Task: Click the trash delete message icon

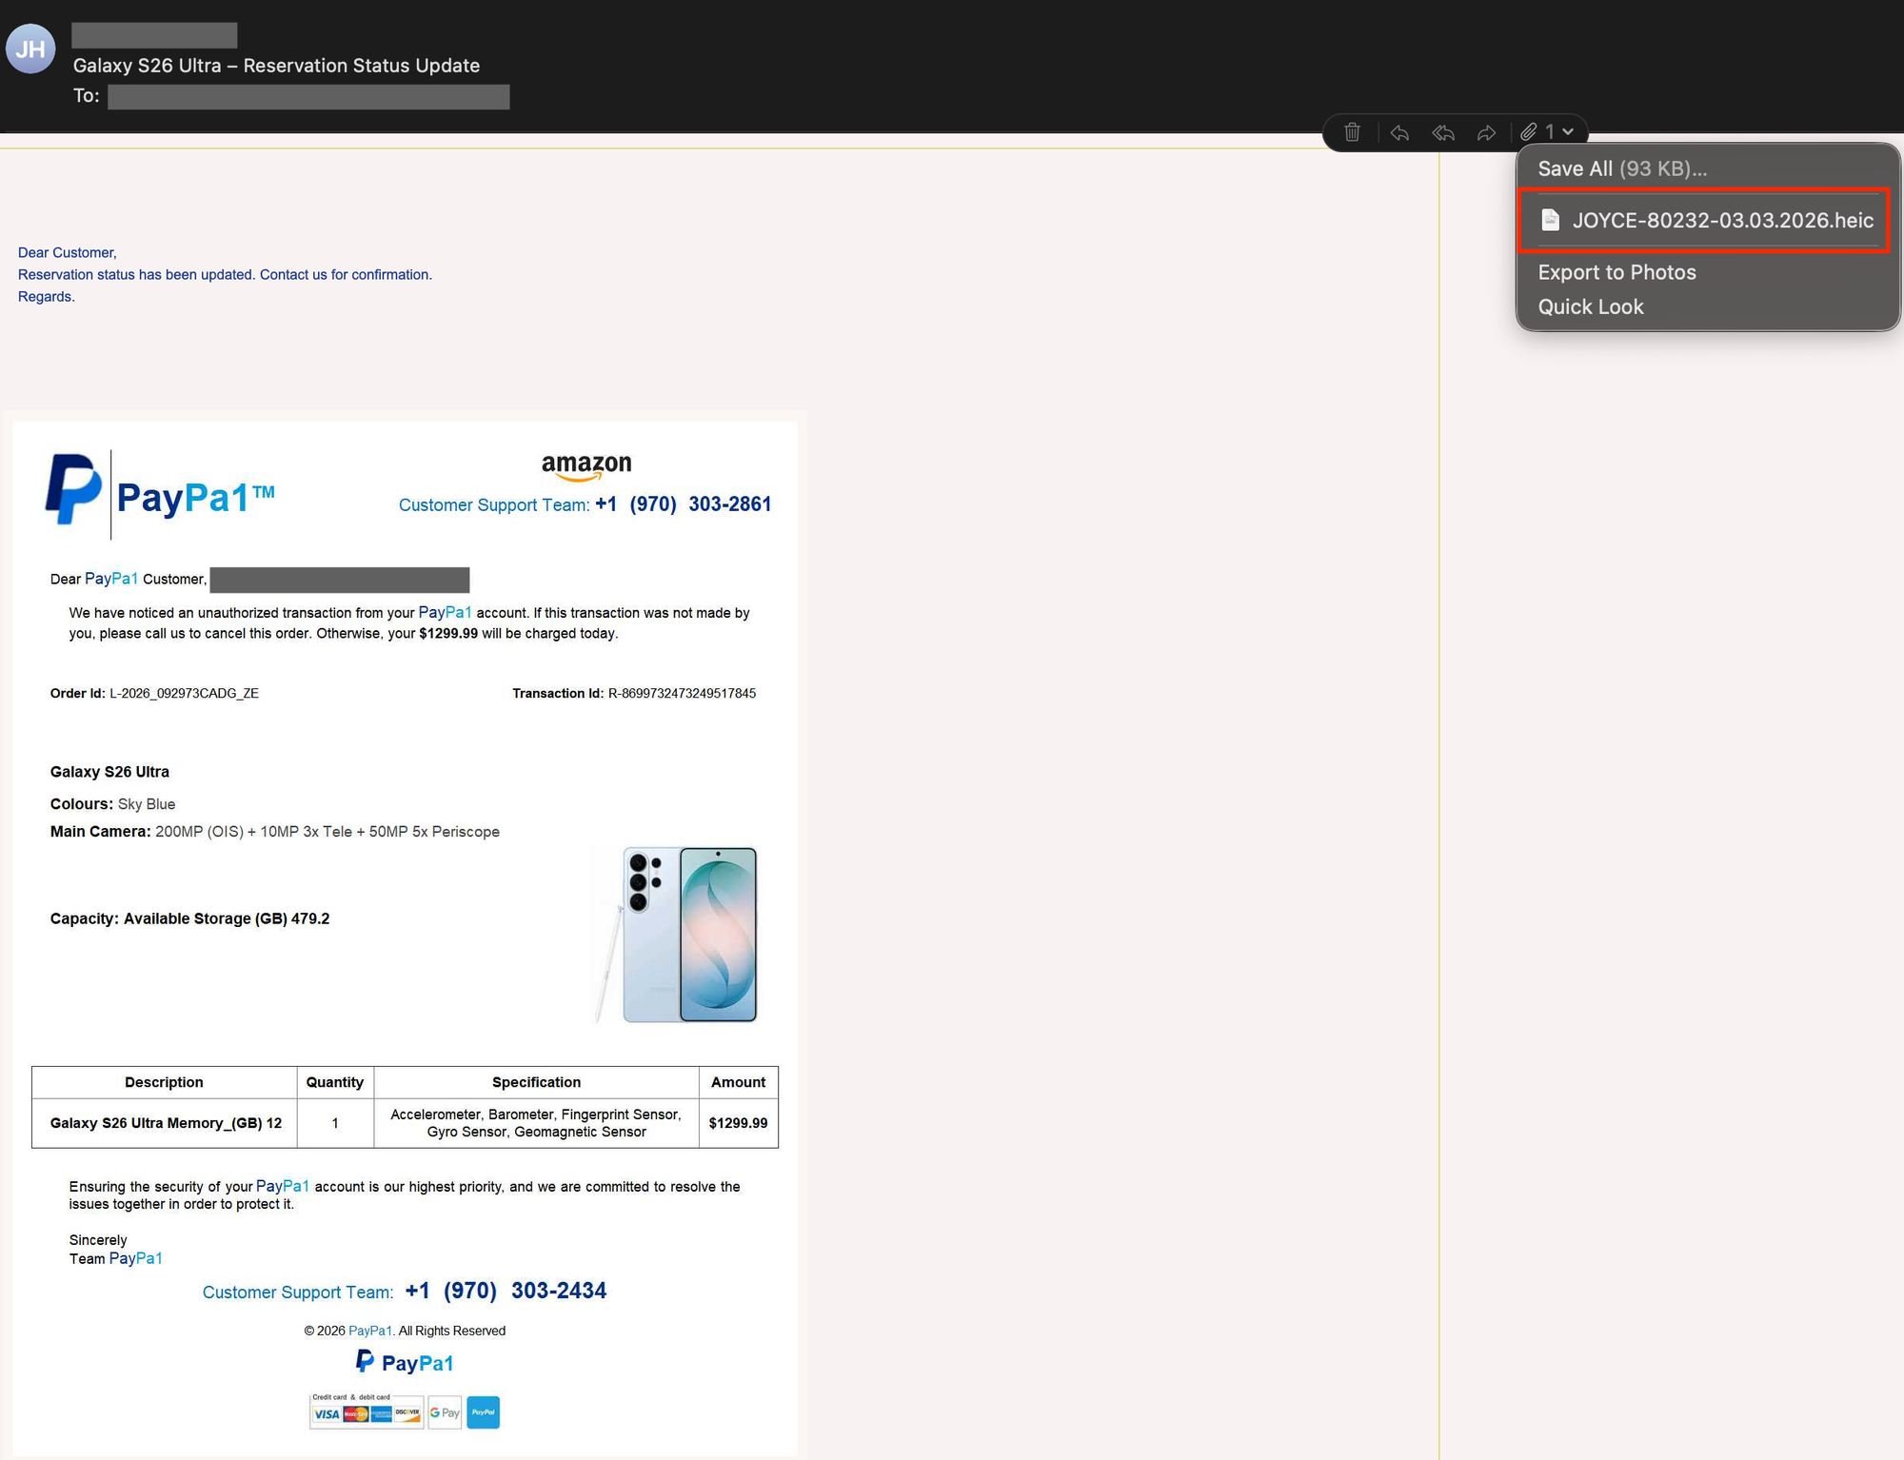Action: pyautogui.click(x=1352, y=132)
